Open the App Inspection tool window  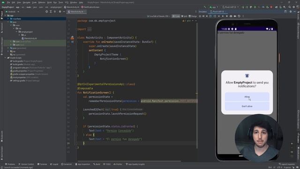tap(82, 164)
